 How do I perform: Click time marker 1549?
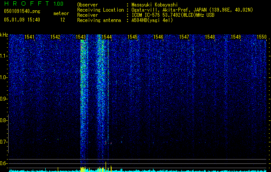tap(236, 37)
